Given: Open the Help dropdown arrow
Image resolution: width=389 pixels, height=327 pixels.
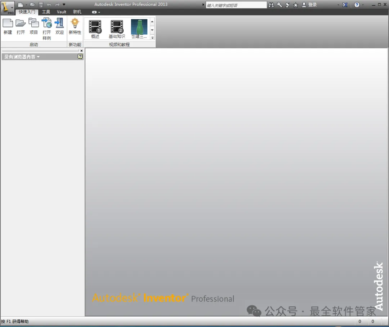Looking at the screenshot, I should click(x=363, y=5).
